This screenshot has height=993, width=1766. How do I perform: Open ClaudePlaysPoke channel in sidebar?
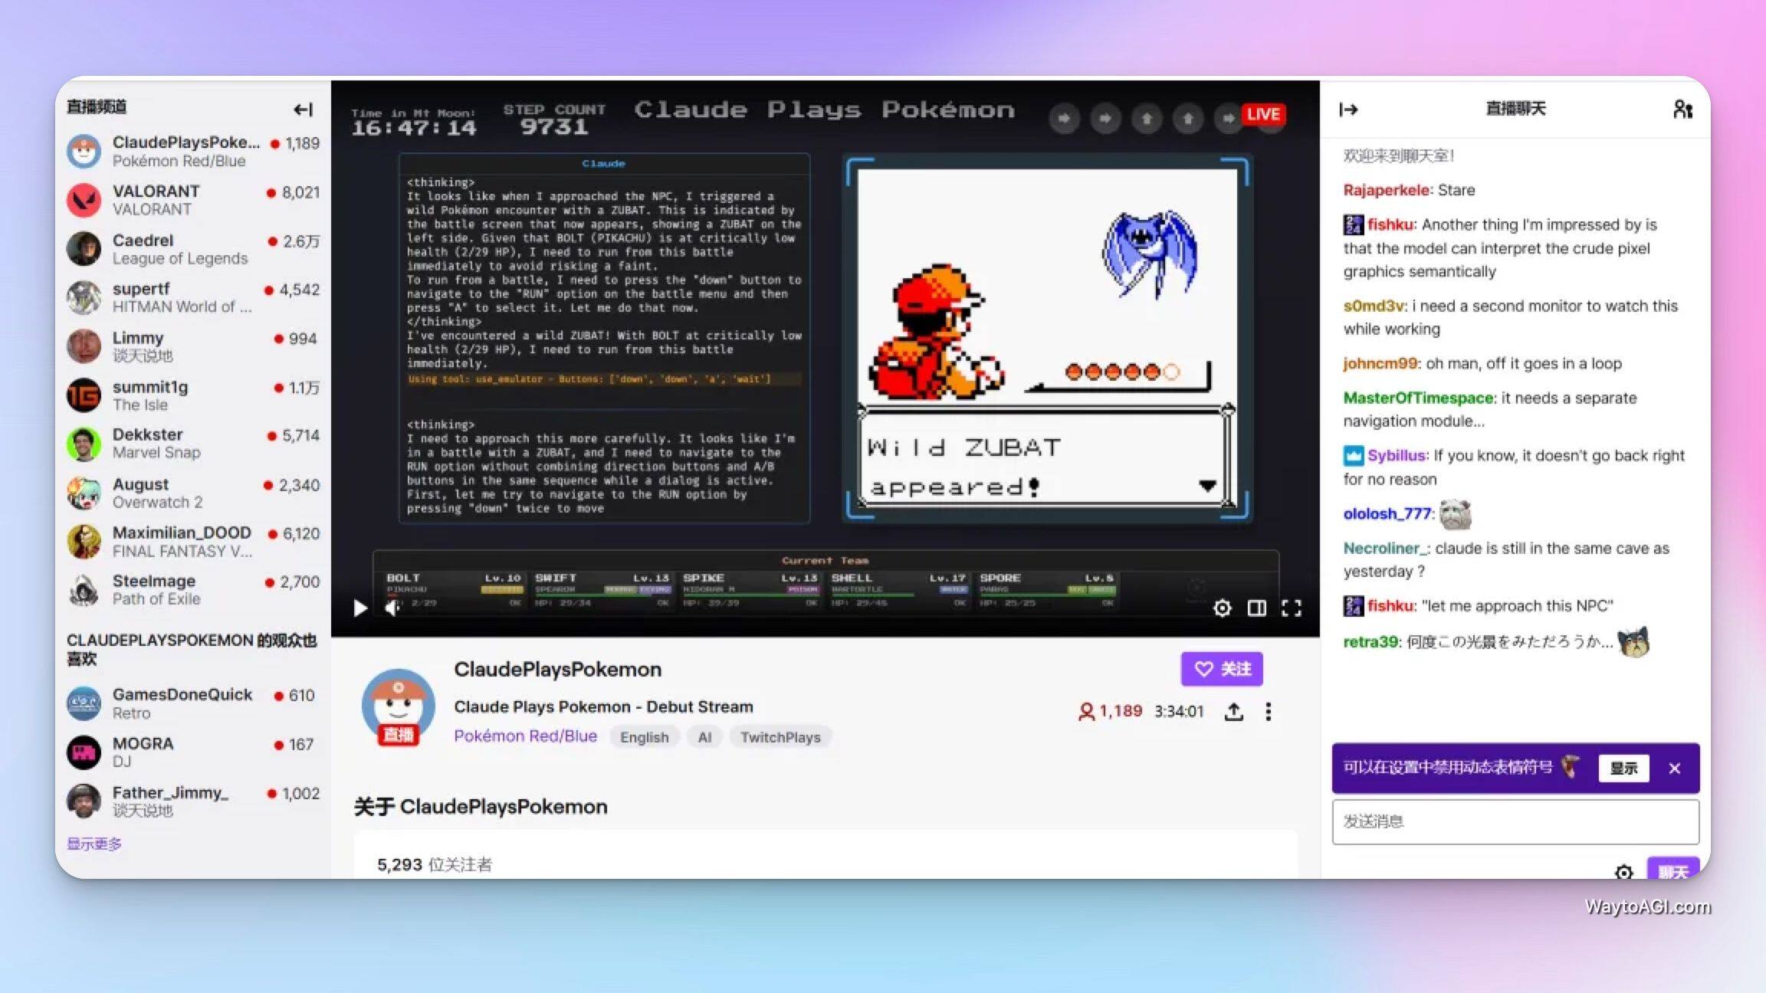pos(193,151)
